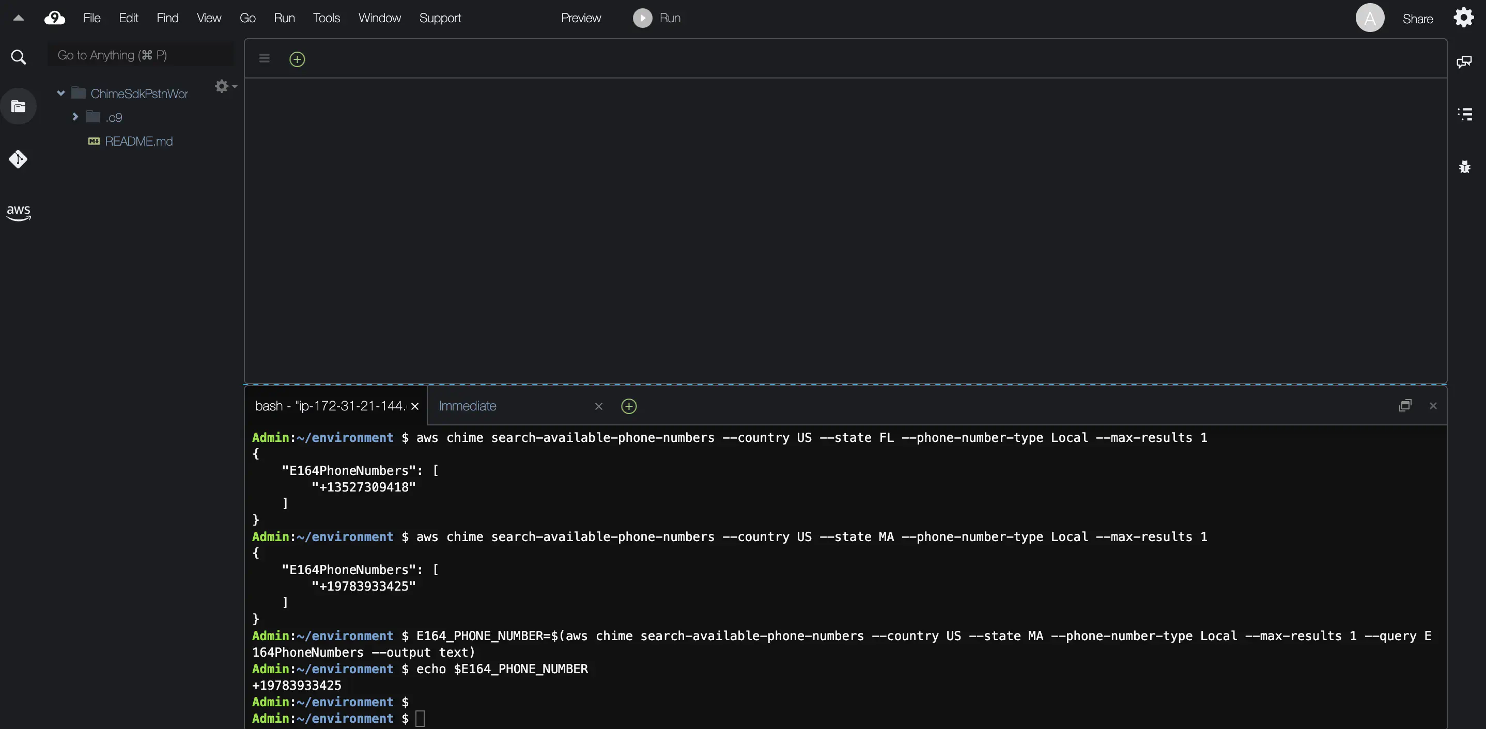The width and height of the screenshot is (1486, 729).
Task: Close the Immediate tab
Action: [x=598, y=406]
